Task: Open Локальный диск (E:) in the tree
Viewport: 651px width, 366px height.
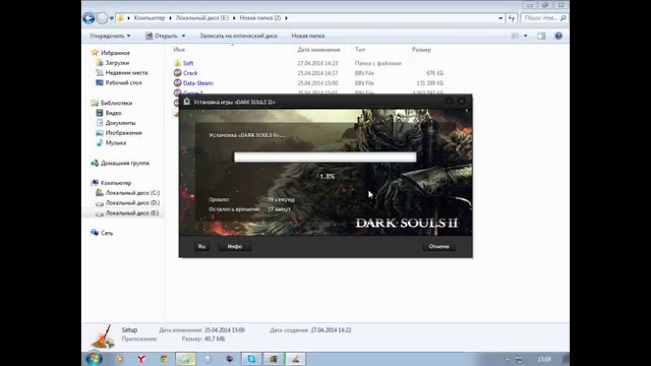Action: tap(132, 213)
